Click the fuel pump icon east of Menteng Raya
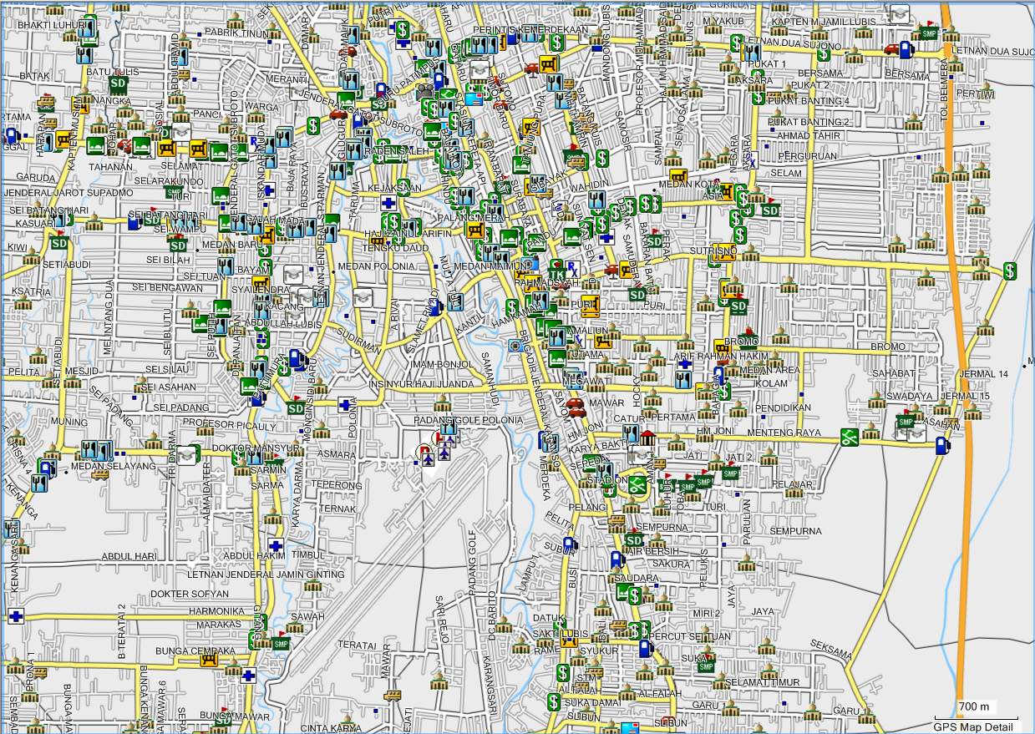Image resolution: width=1035 pixels, height=734 pixels. (x=942, y=445)
